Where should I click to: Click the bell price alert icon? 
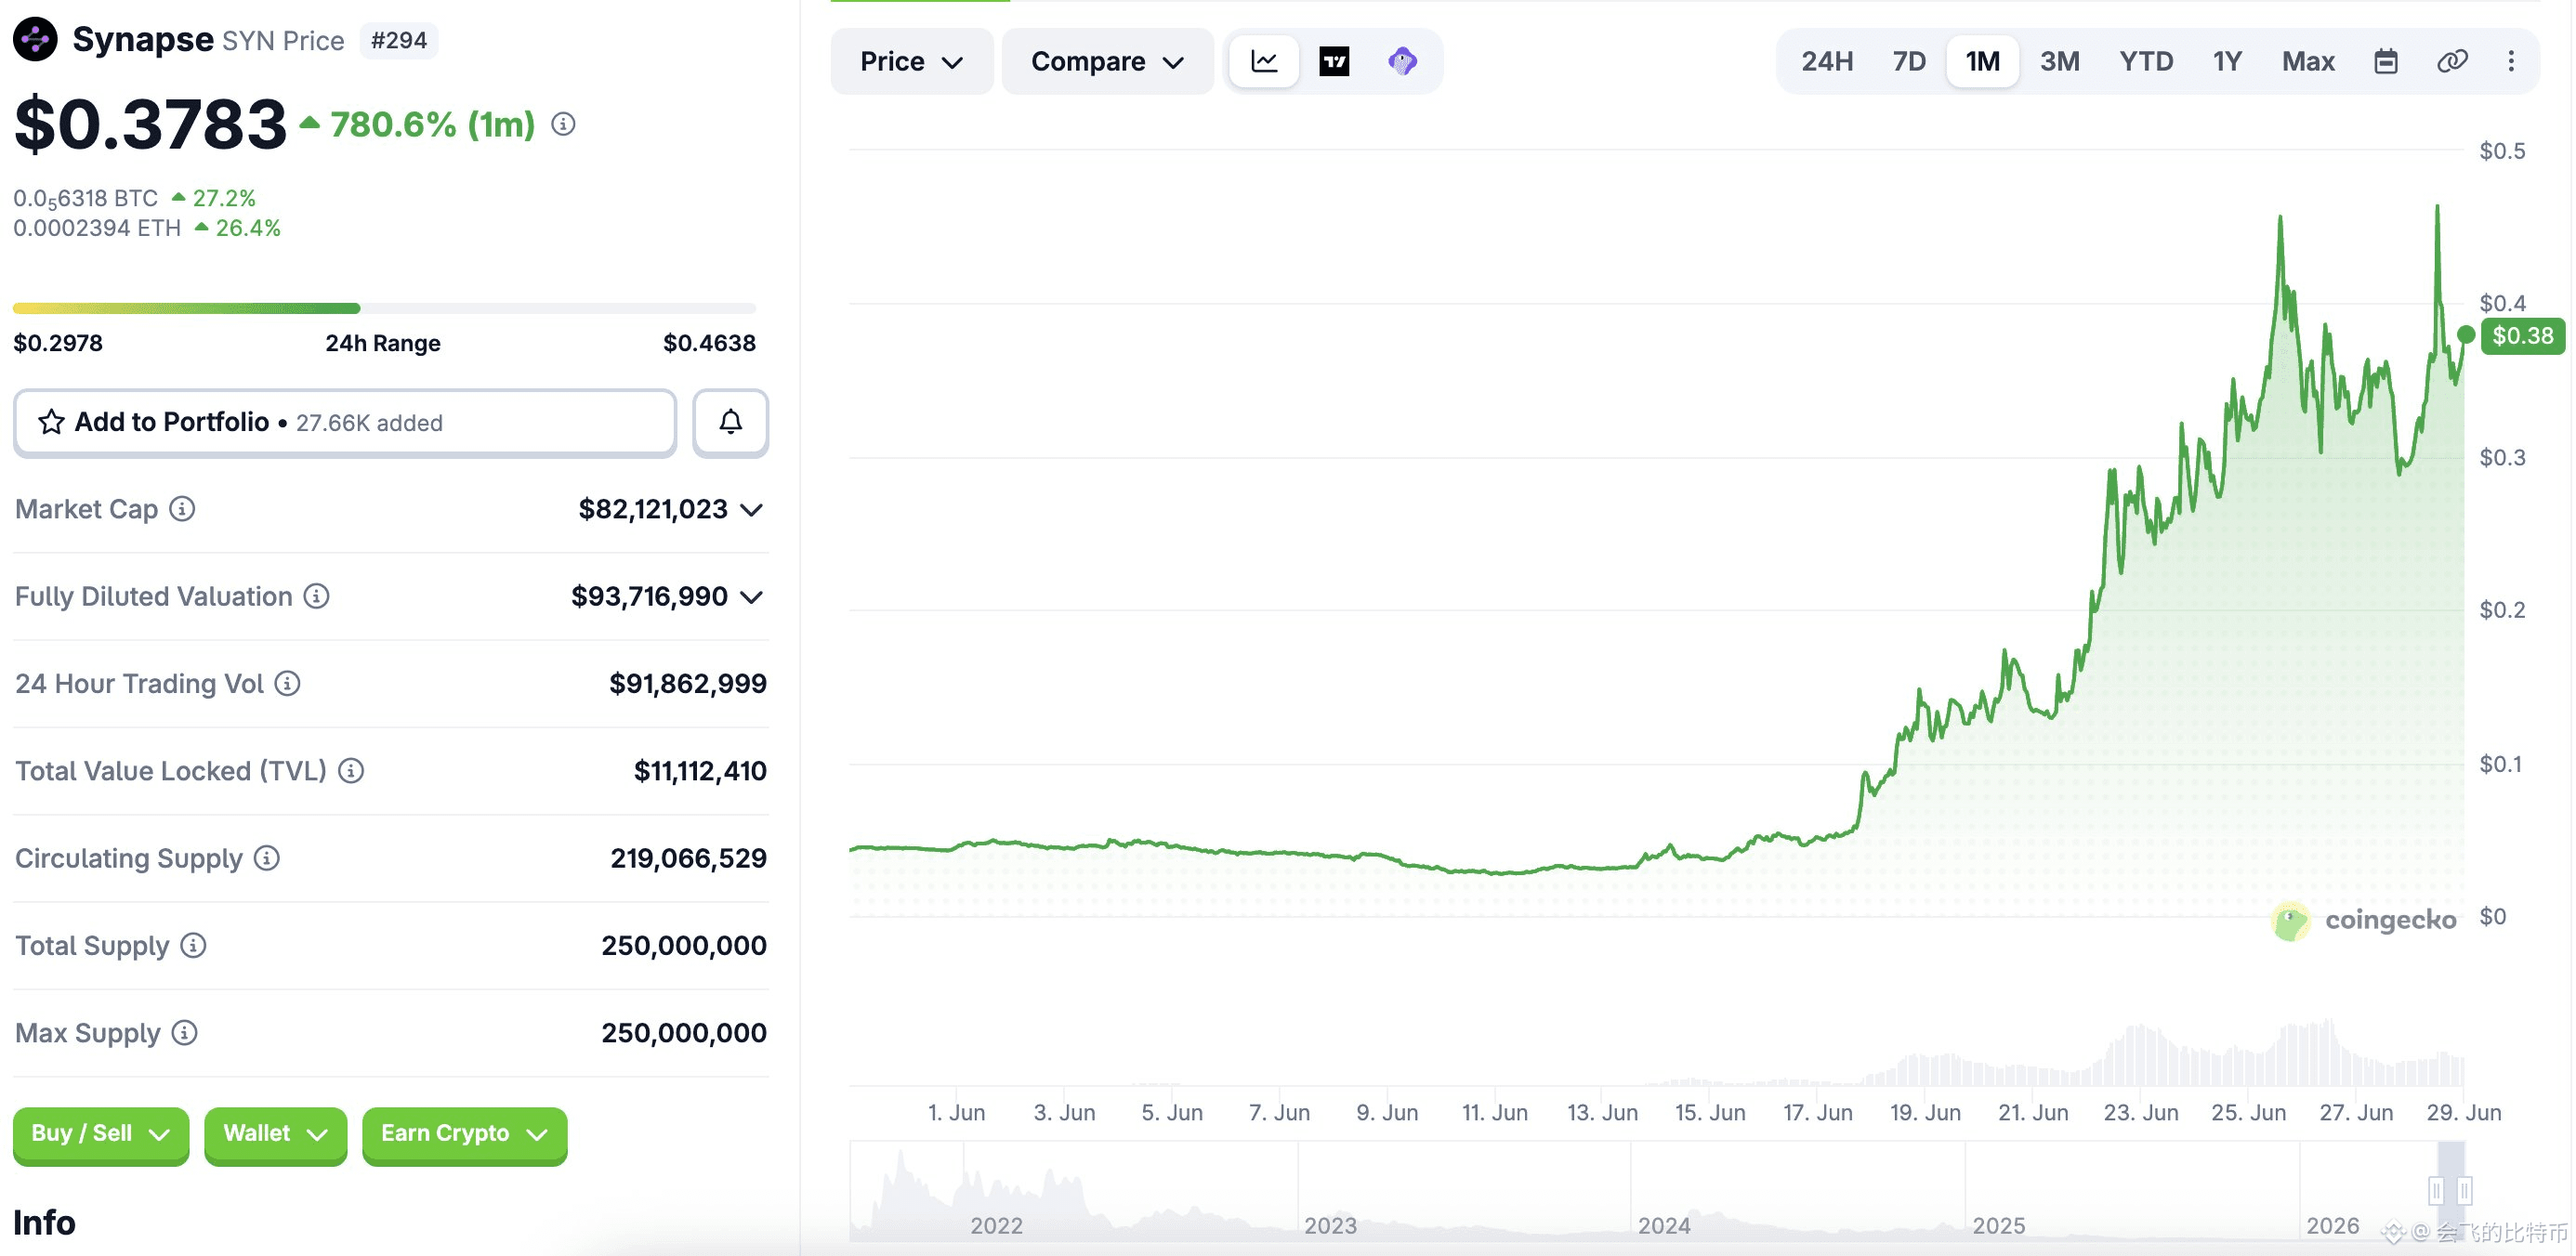(x=731, y=422)
